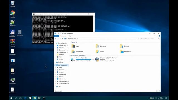Switch to the command prompt taskbar button
Screen dimensions: 178x100
click(44, 98)
